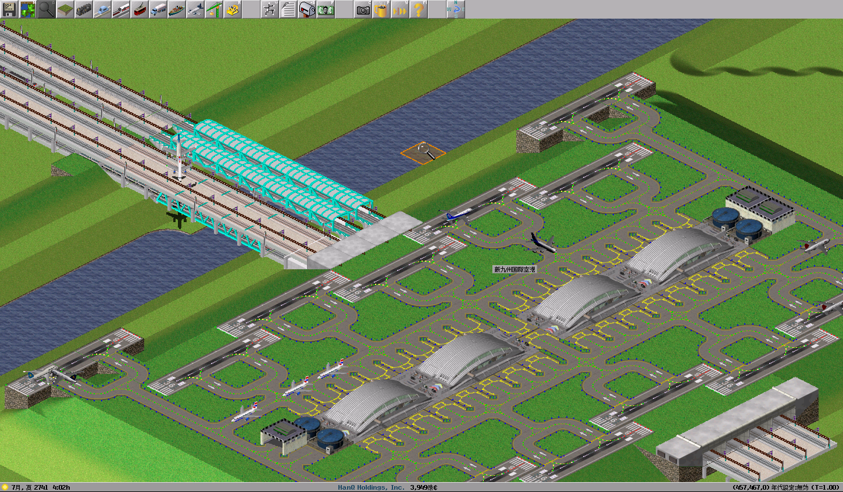The image size is (843, 492).
Task: Open monorail construction tools (blue car)
Action: click(x=102, y=9)
